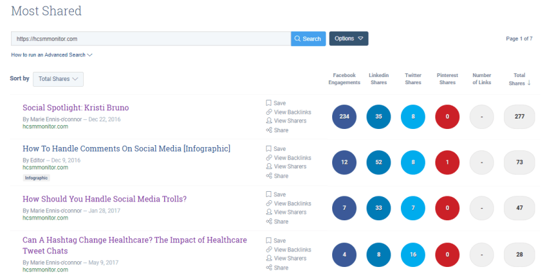Sort by Total Shares column header
Screen dimensions: 545x276
[x=519, y=79]
